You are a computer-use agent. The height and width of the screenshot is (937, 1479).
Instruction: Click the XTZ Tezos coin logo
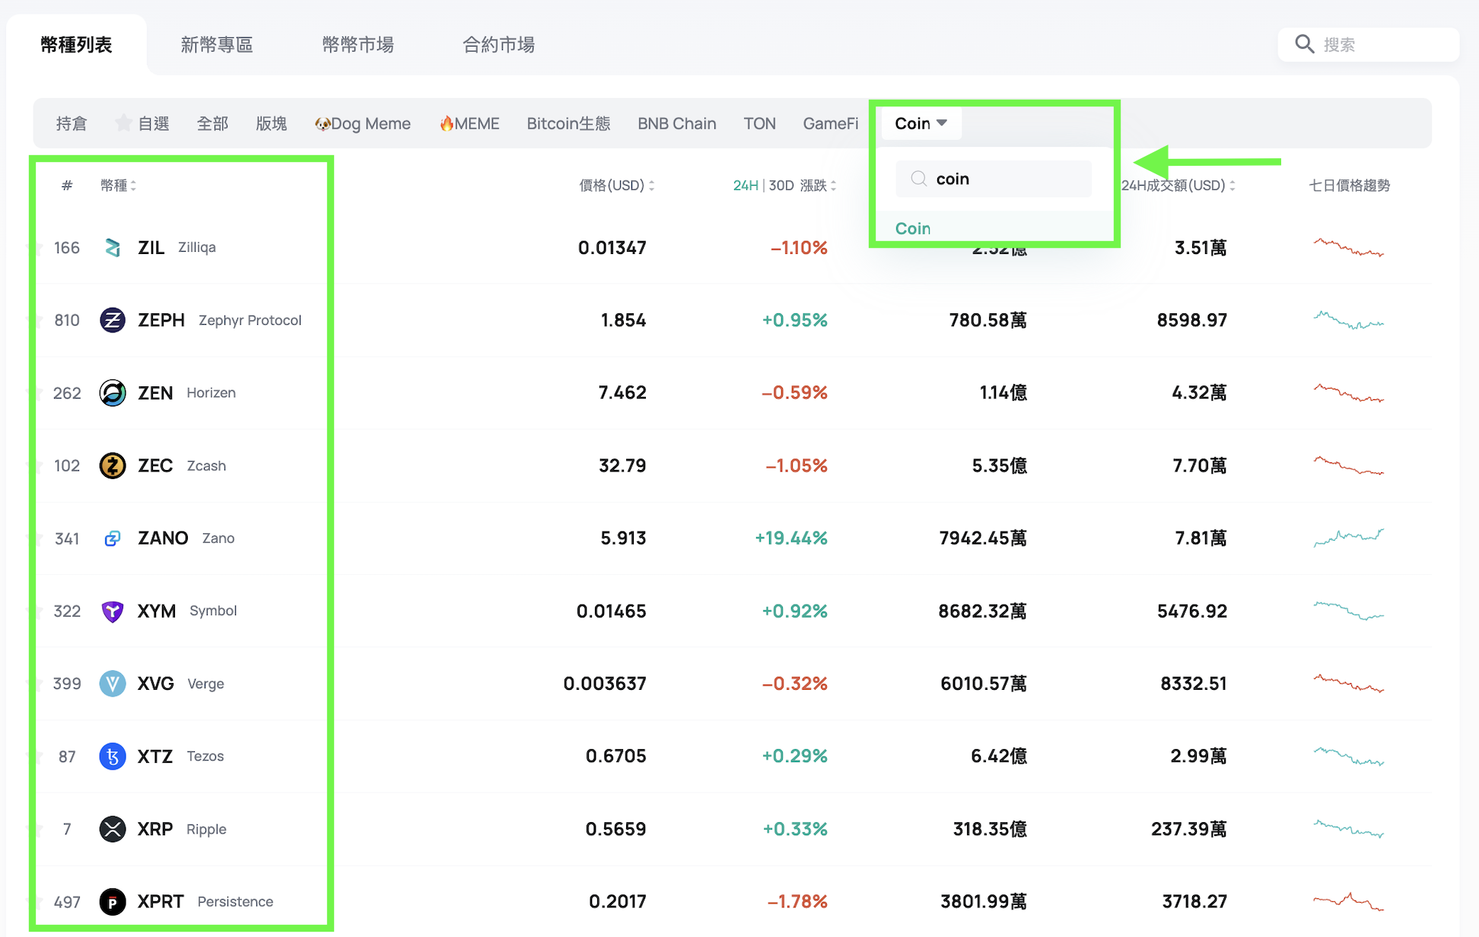pyautogui.click(x=113, y=756)
